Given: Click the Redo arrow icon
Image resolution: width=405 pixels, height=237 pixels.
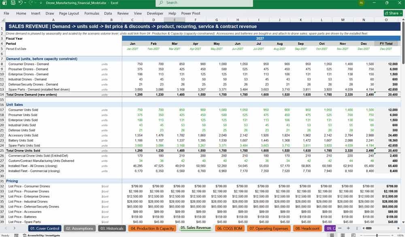Looking at the screenshot, I should click(x=31, y=3).
